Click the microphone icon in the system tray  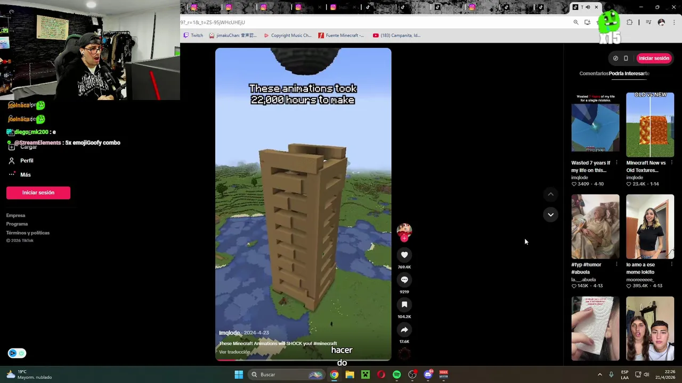(611, 374)
